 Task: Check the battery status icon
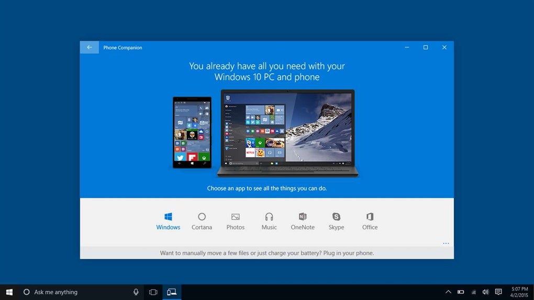[x=460, y=292]
